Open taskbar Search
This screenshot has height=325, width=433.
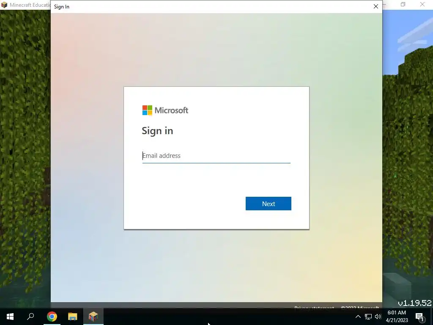coord(30,317)
